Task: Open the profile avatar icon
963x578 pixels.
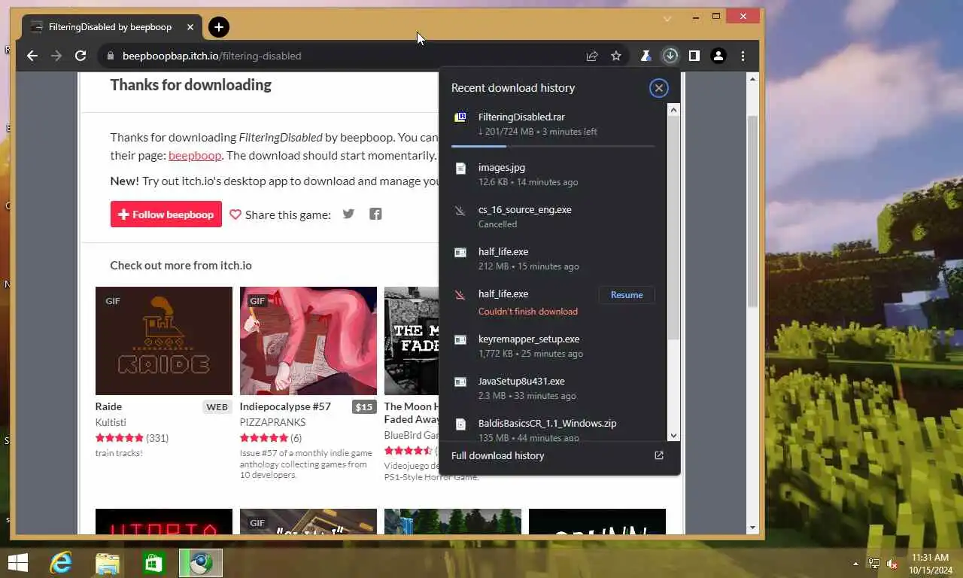Action: (718, 56)
